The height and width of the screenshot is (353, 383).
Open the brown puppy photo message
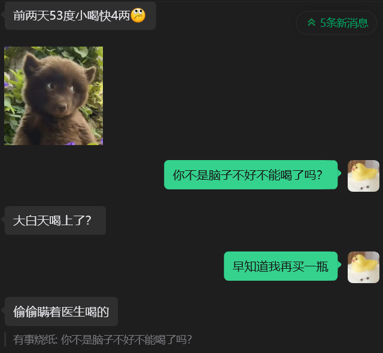pos(53,96)
